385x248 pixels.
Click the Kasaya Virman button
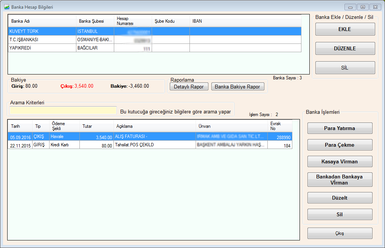(340, 161)
